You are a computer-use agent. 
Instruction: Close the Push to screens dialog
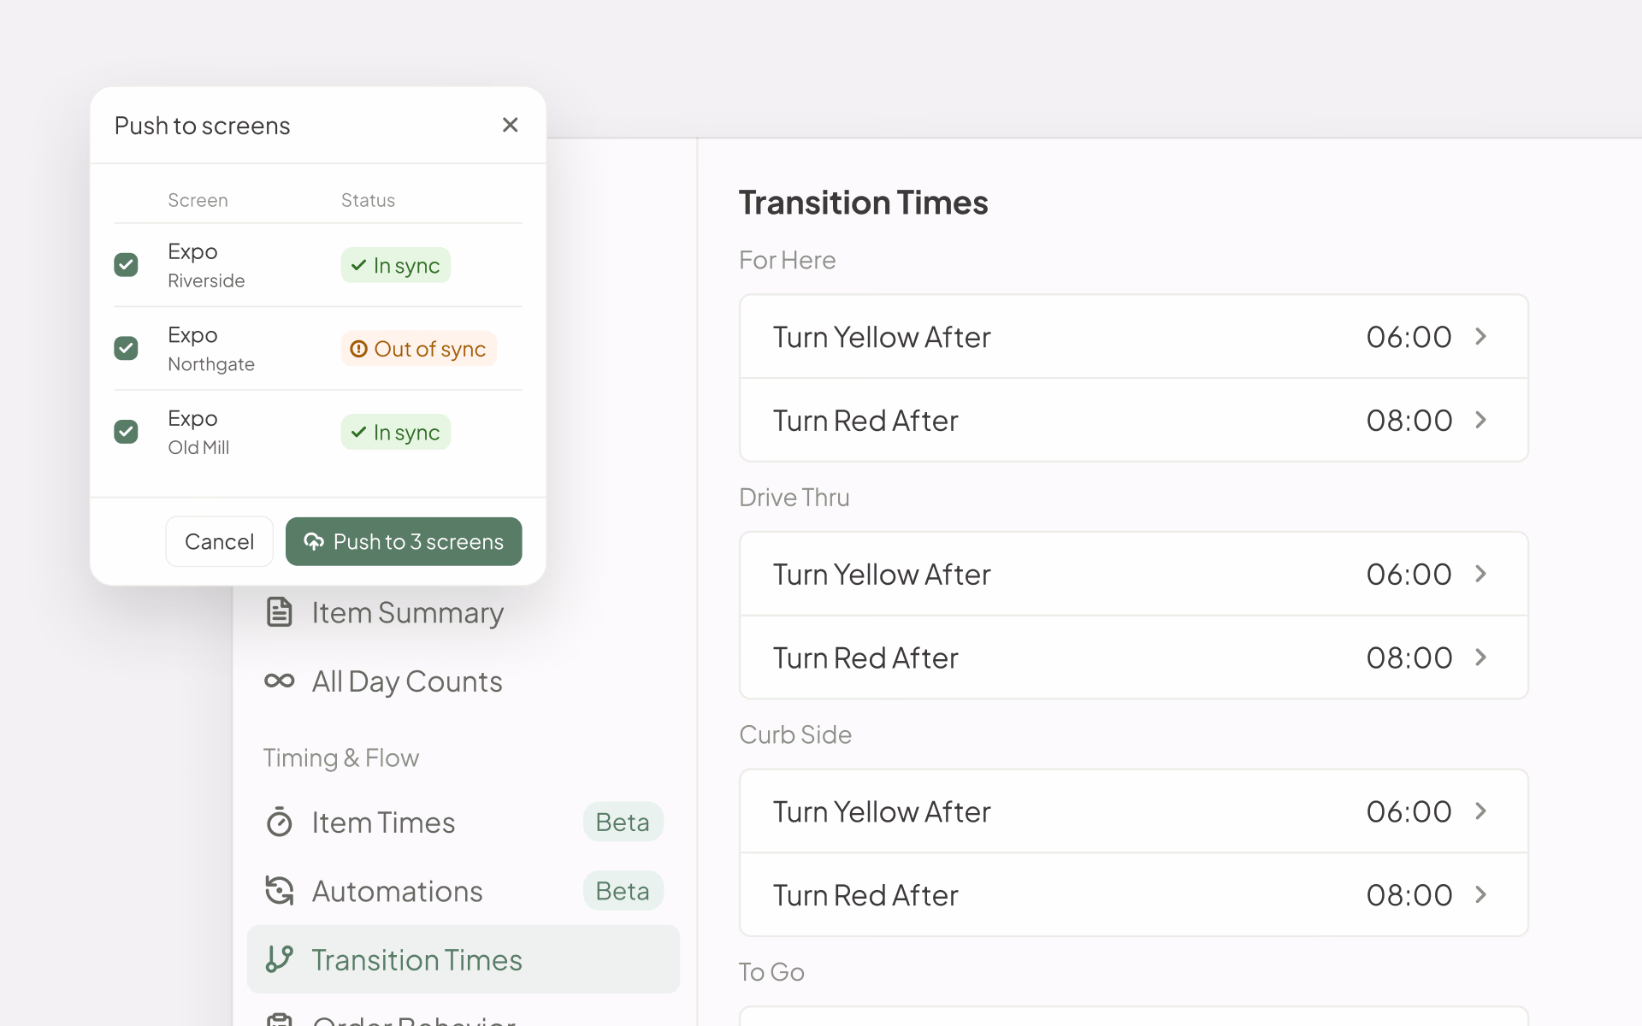pos(511,125)
